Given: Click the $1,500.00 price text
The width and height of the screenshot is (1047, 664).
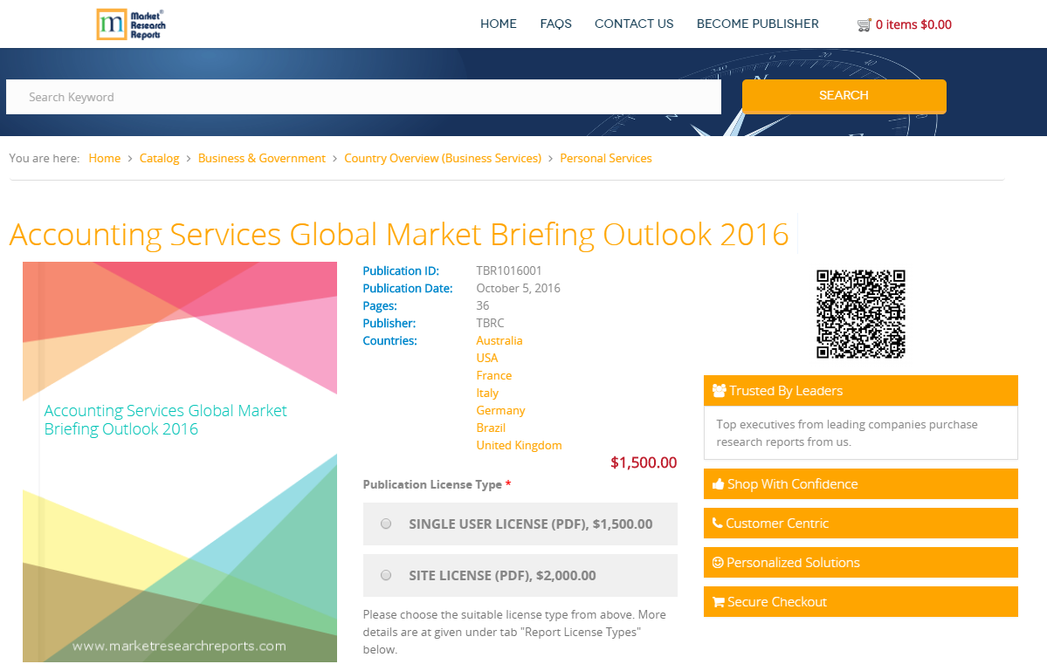Looking at the screenshot, I should [644, 462].
